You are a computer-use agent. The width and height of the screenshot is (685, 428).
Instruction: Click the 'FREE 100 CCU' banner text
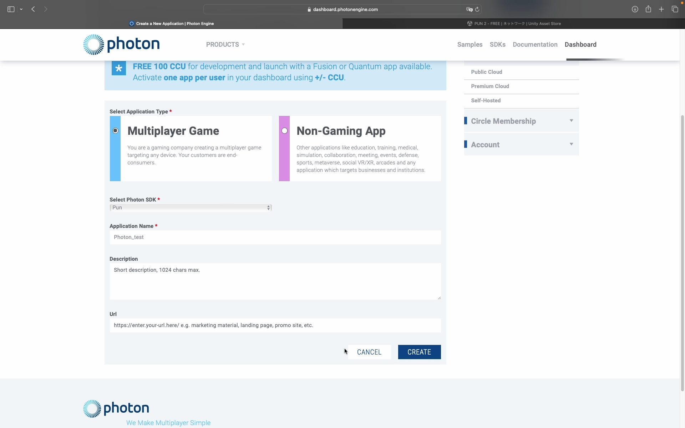click(x=159, y=66)
